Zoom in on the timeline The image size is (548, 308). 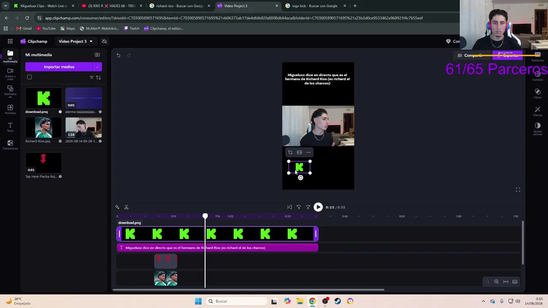coord(496,281)
